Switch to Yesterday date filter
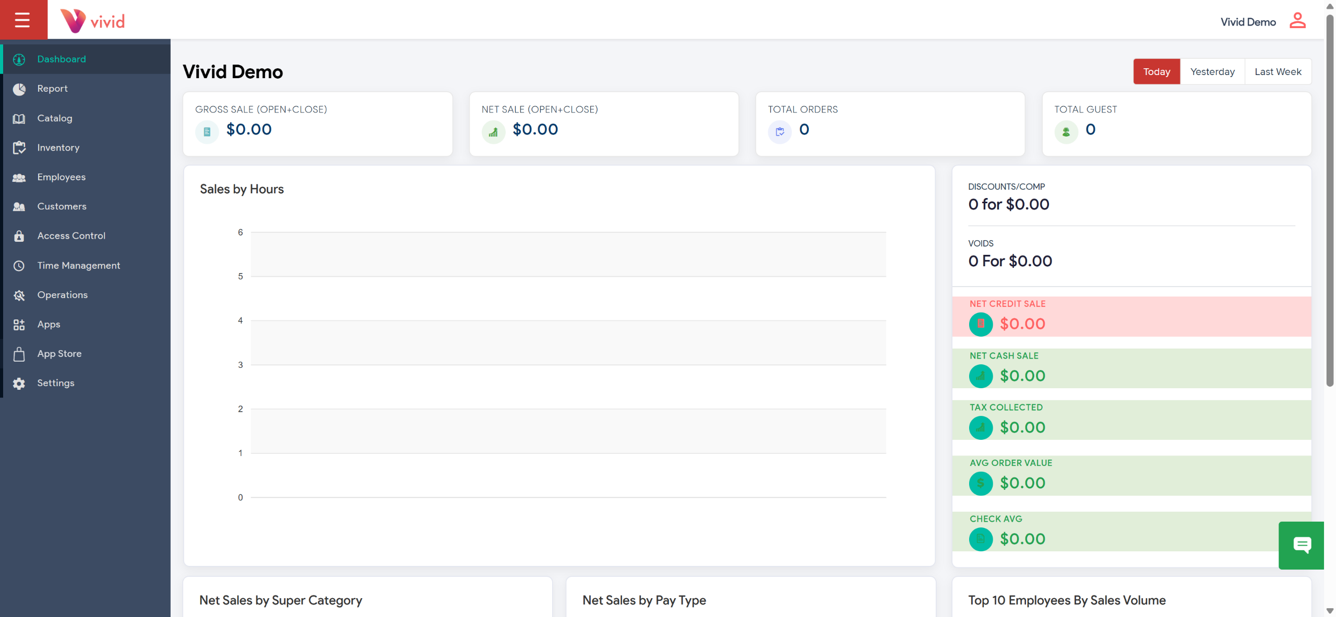The width and height of the screenshot is (1336, 617). pos(1212,72)
